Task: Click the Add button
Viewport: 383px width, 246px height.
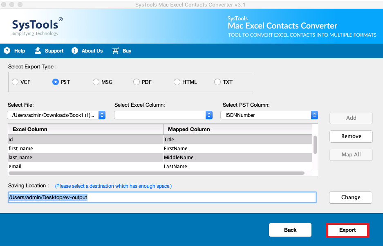Action: coord(351,118)
